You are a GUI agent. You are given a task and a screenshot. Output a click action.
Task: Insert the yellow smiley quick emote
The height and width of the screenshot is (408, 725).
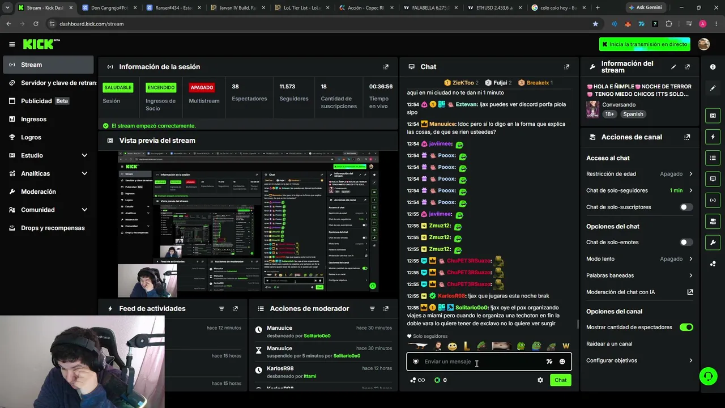pyautogui.click(x=452, y=346)
